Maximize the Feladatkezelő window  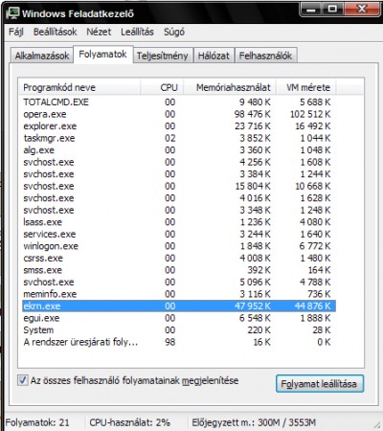pos(332,10)
